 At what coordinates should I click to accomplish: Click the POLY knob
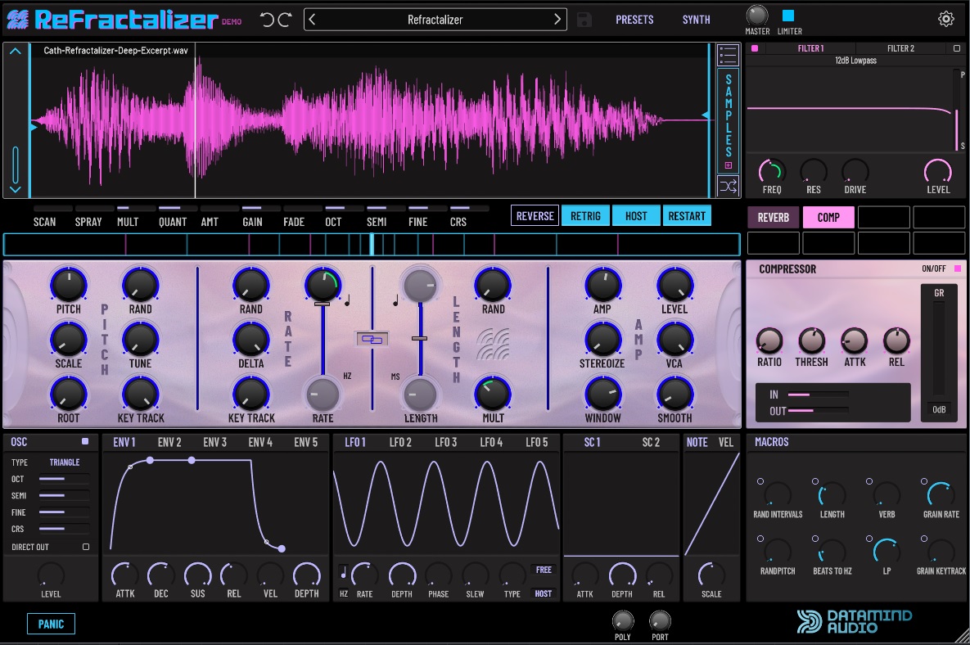click(x=623, y=620)
